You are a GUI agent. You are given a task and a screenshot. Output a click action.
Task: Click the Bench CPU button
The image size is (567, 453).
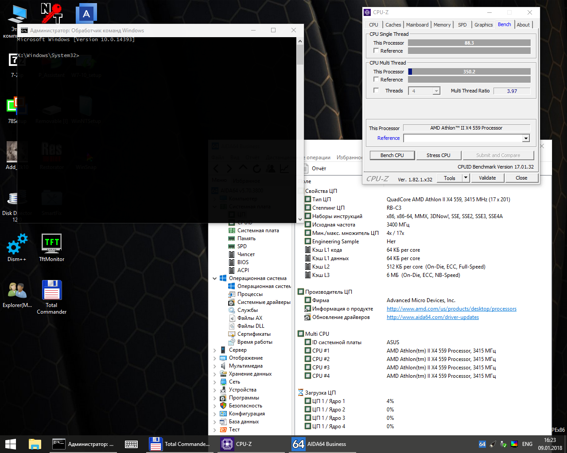(392, 155)
